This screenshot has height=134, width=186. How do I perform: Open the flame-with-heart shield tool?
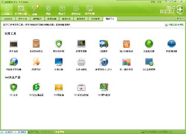tap(36, 64)
